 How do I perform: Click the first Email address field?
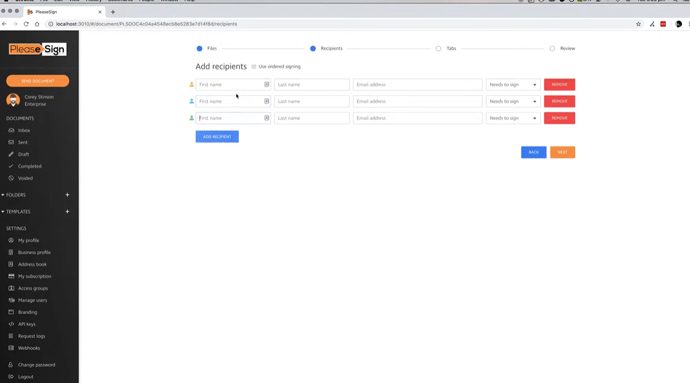[x=417, y=84]
